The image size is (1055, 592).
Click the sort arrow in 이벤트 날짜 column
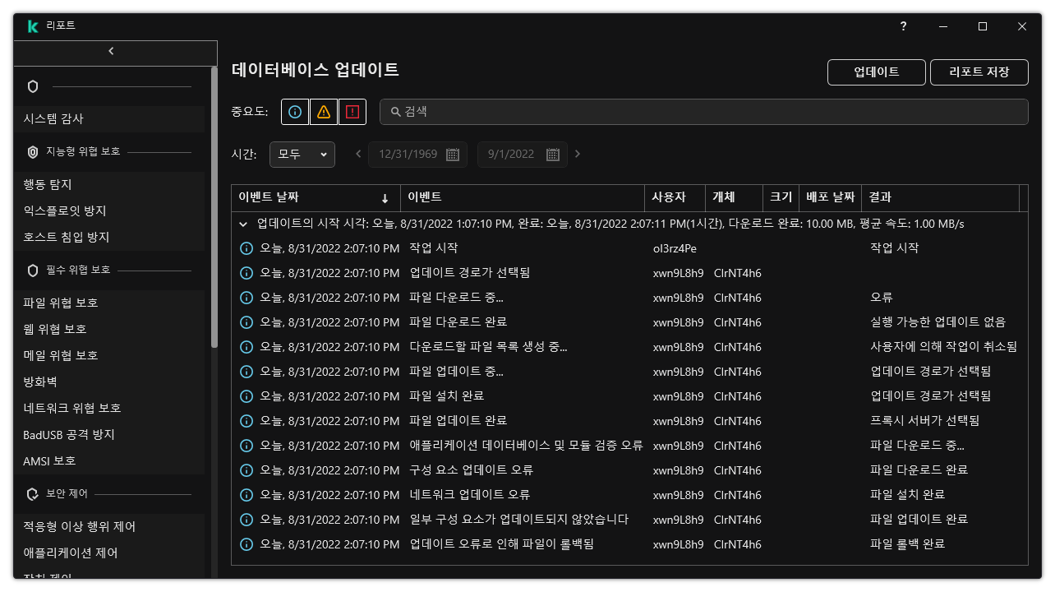pyautogui.click(x=385, y=198)
